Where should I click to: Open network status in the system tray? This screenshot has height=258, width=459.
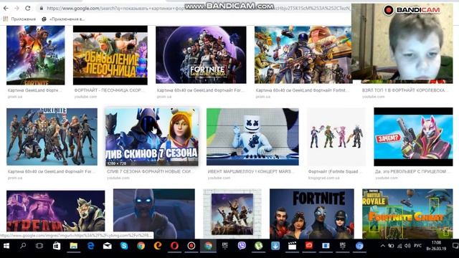(399, 246)
